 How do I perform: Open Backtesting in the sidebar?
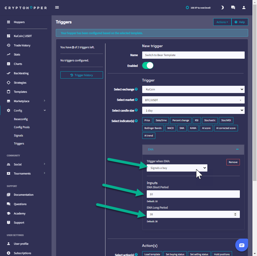(21, 73)
